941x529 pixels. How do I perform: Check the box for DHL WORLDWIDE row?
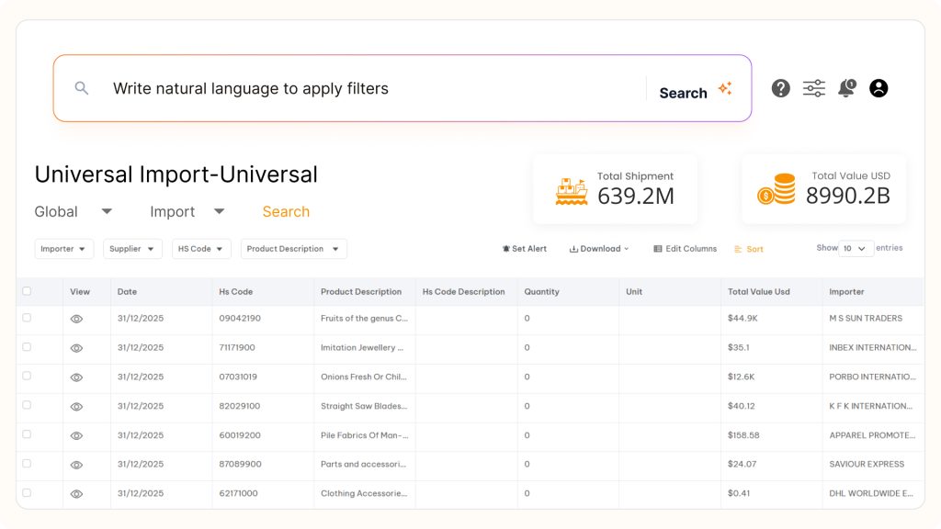coord(27,492)
